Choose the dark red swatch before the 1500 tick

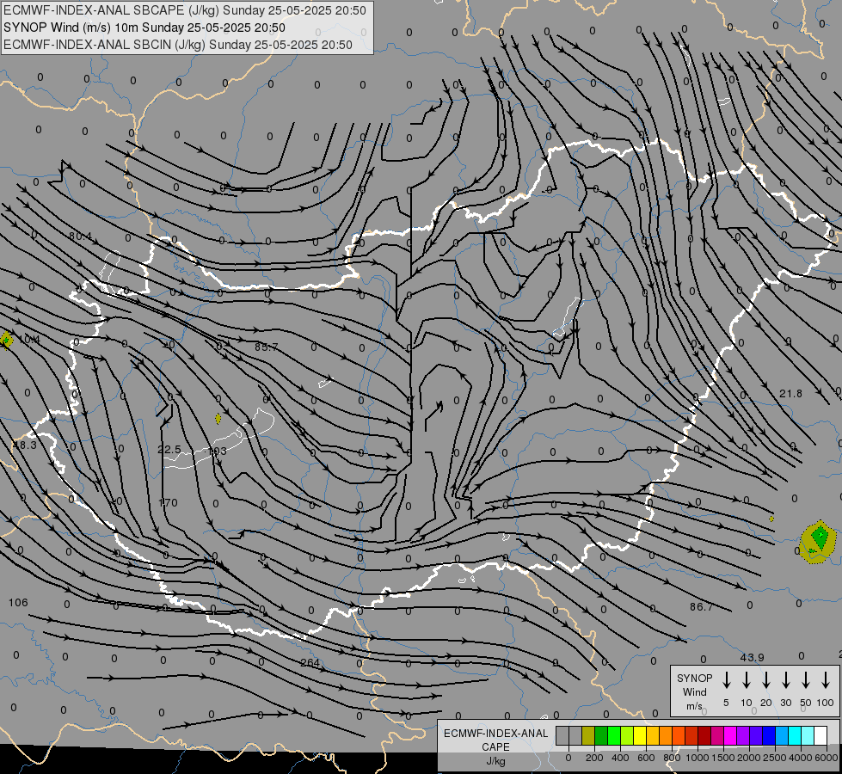(704, 735)
